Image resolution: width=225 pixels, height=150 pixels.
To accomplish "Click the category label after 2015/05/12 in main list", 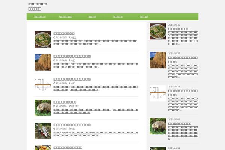I will [x=74, y=37].
